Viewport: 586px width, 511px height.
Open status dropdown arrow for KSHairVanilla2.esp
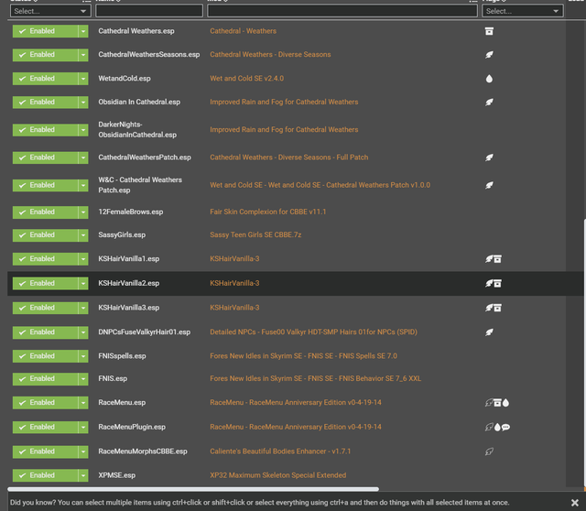click(x=83, y=283)
